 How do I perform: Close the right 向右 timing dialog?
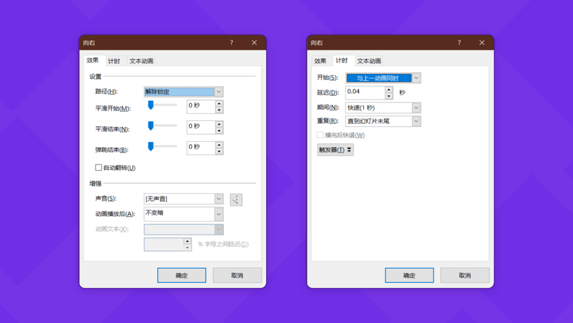482,43
